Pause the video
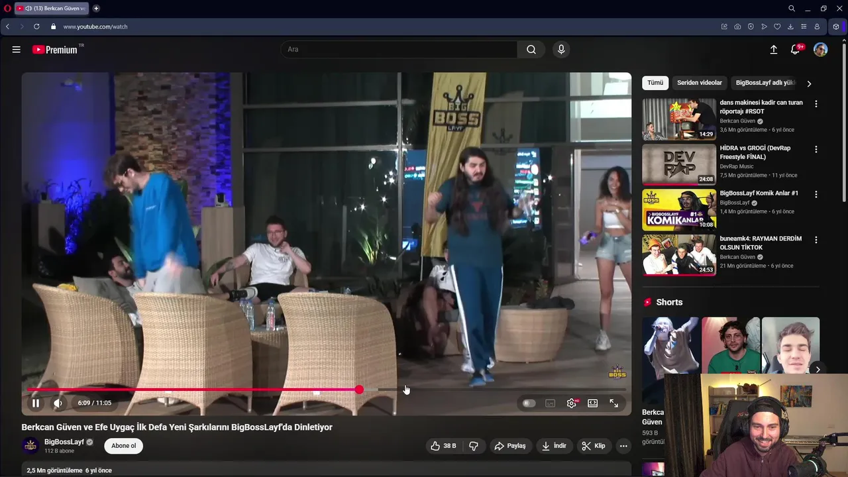This screenshot has height=477, width=848. pos(36,403)
